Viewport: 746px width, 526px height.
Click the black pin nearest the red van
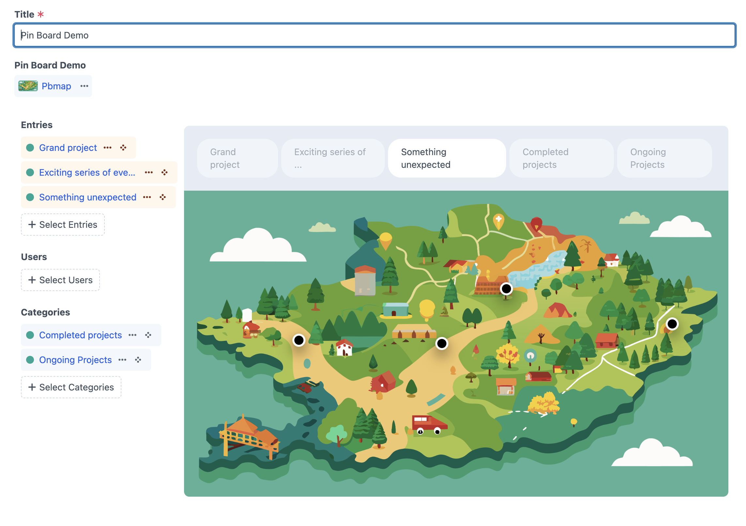point(442,343)
